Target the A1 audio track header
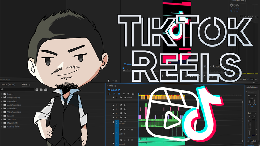Image resolution: width=260 pixels, height=146 pixels. (x=117, y=124)
